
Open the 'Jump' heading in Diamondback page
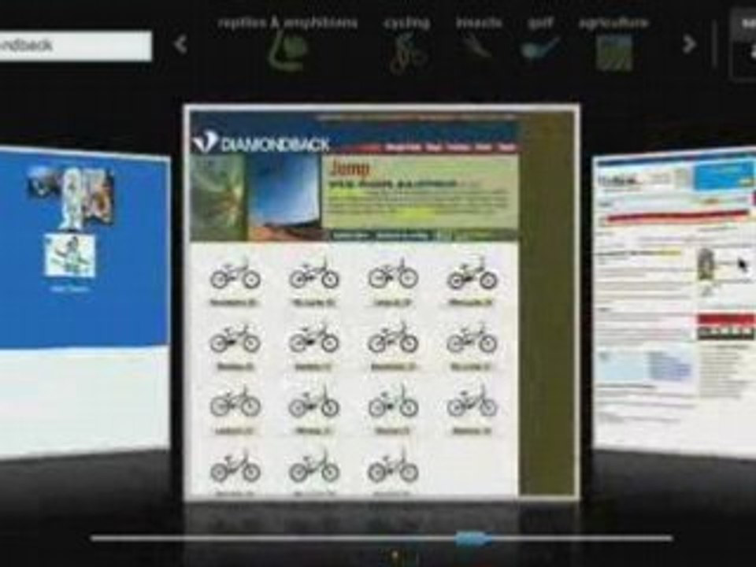[x=350, y=169]
